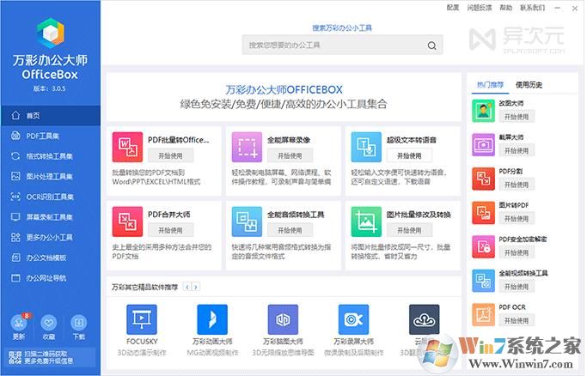Click the 万彩动画大师 software icon
Image resolution: width=587 pixels, height=376 pixels.
pos(211,318)
